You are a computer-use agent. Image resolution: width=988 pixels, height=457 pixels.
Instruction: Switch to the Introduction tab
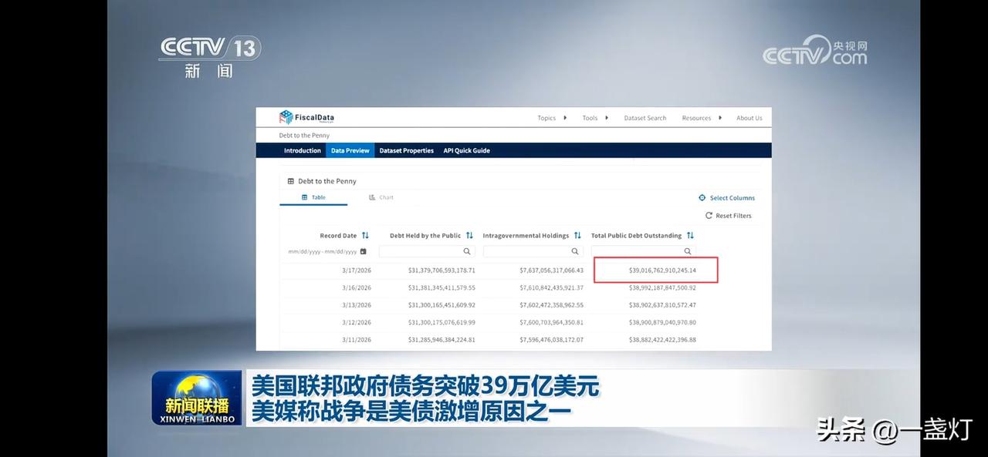[303, 151]
